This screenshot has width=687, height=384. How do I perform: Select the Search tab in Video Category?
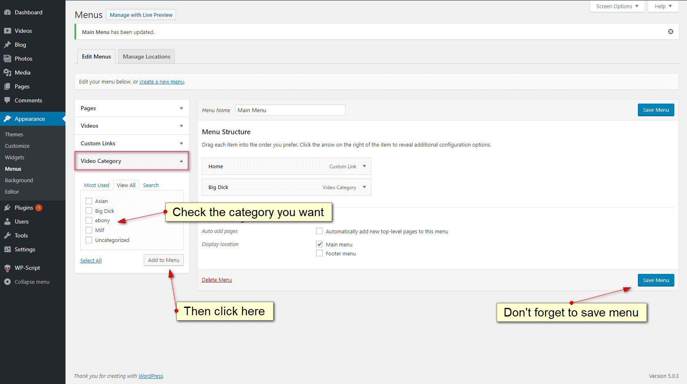(151, 185)
